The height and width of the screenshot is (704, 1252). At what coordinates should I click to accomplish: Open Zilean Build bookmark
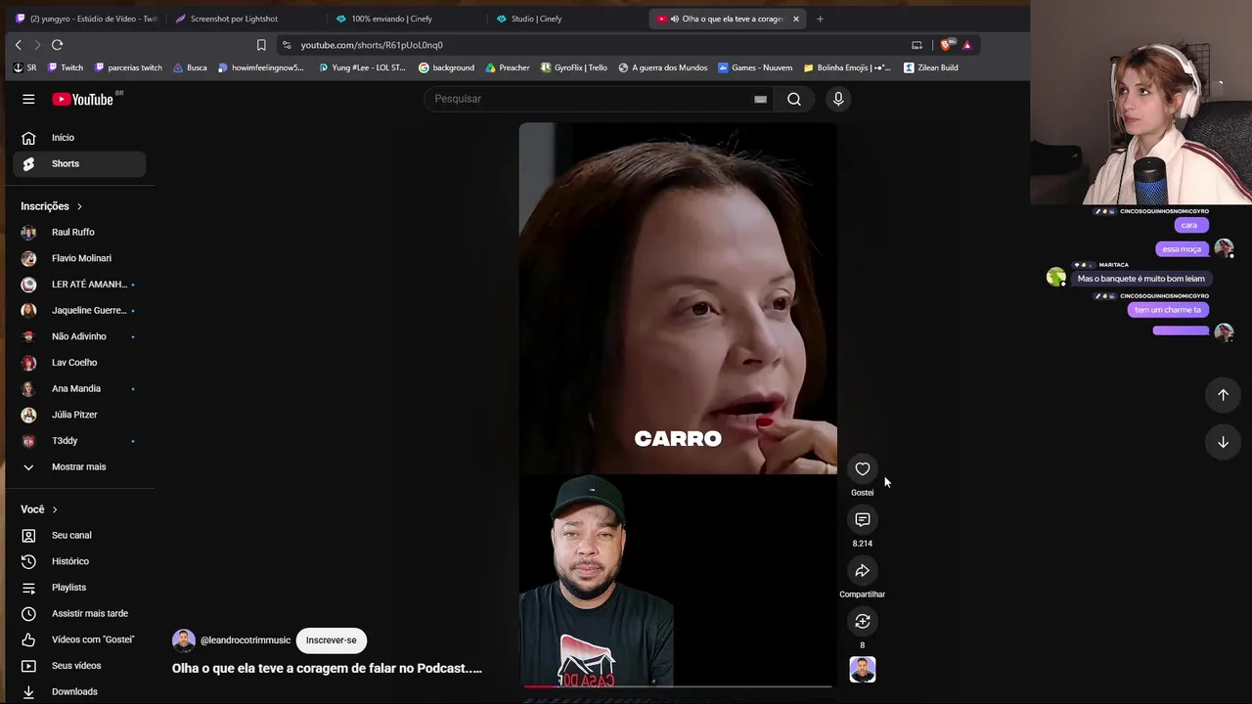click(931, 68)
